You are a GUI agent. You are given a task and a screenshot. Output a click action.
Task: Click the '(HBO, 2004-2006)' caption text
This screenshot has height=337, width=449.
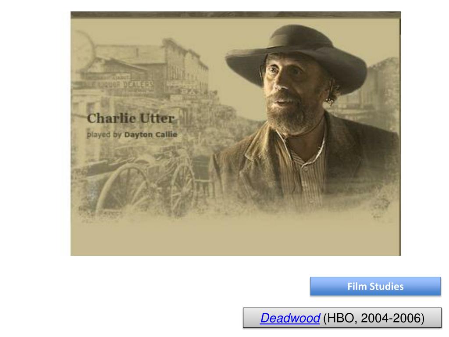374,318
